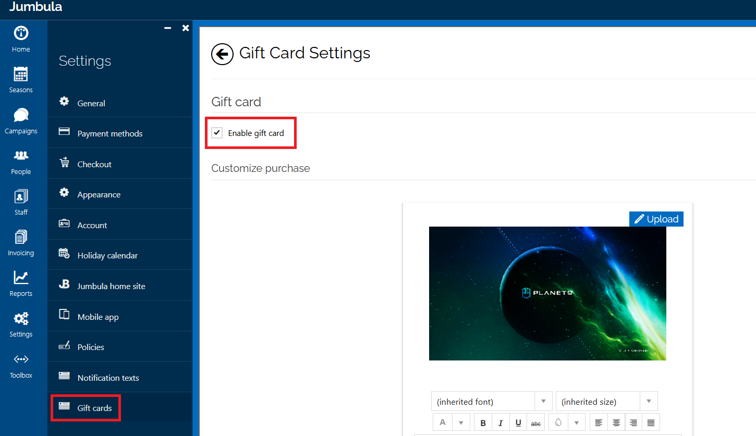
Task: Expand the inherited font dropdown
Action: point(543,401)
